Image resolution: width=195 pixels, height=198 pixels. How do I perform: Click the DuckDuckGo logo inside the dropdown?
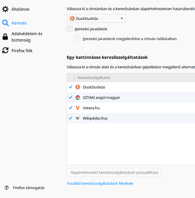click(x=72, y=19)
